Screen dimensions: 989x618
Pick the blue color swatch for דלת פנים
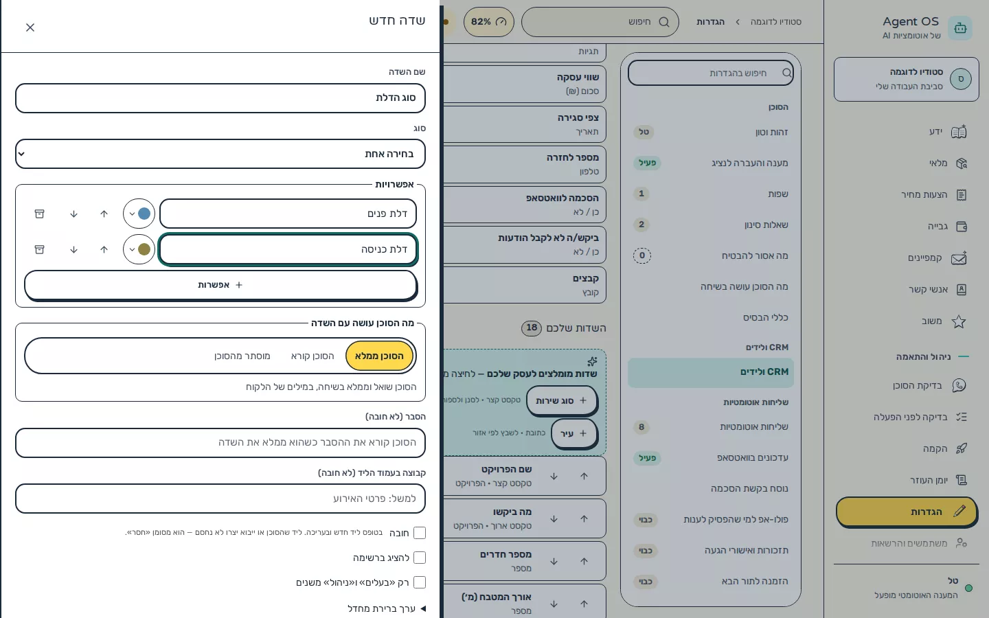139,214
